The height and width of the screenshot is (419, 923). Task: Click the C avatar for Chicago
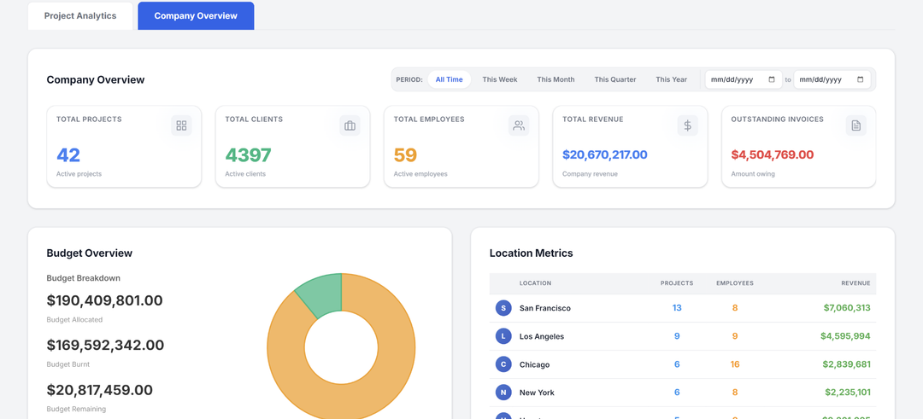coord(503,364)
